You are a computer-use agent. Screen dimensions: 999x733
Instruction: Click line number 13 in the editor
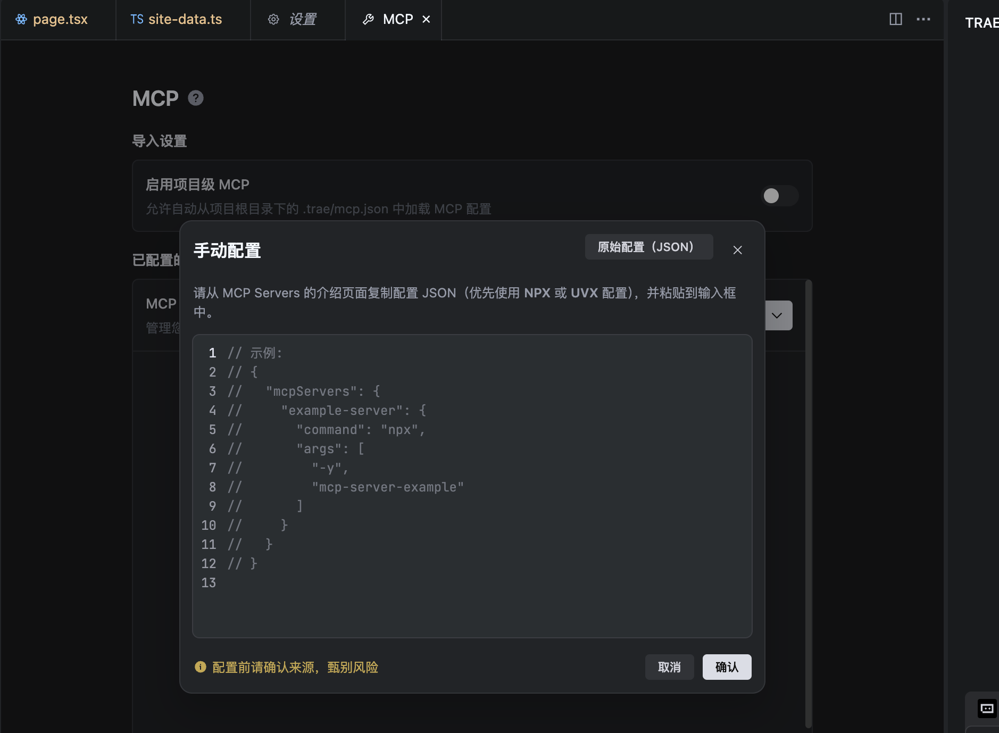coord(209,583)
